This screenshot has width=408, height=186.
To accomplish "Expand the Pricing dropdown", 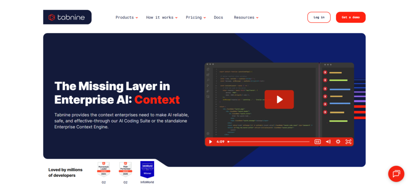I will pos(196,18).
